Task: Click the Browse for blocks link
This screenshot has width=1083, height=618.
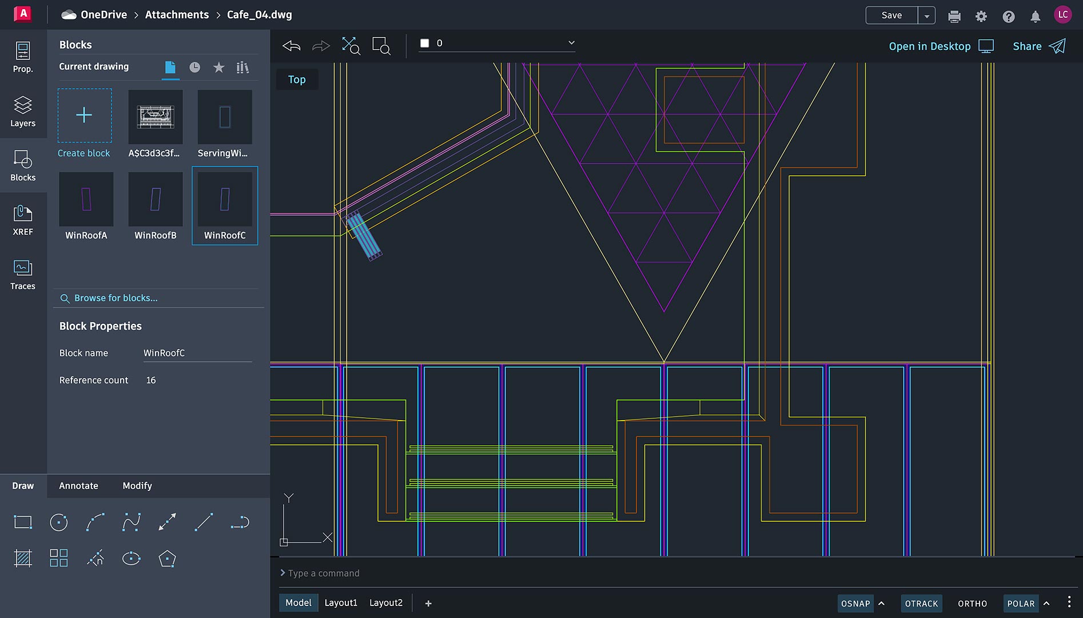Action: tap(116, 298)
